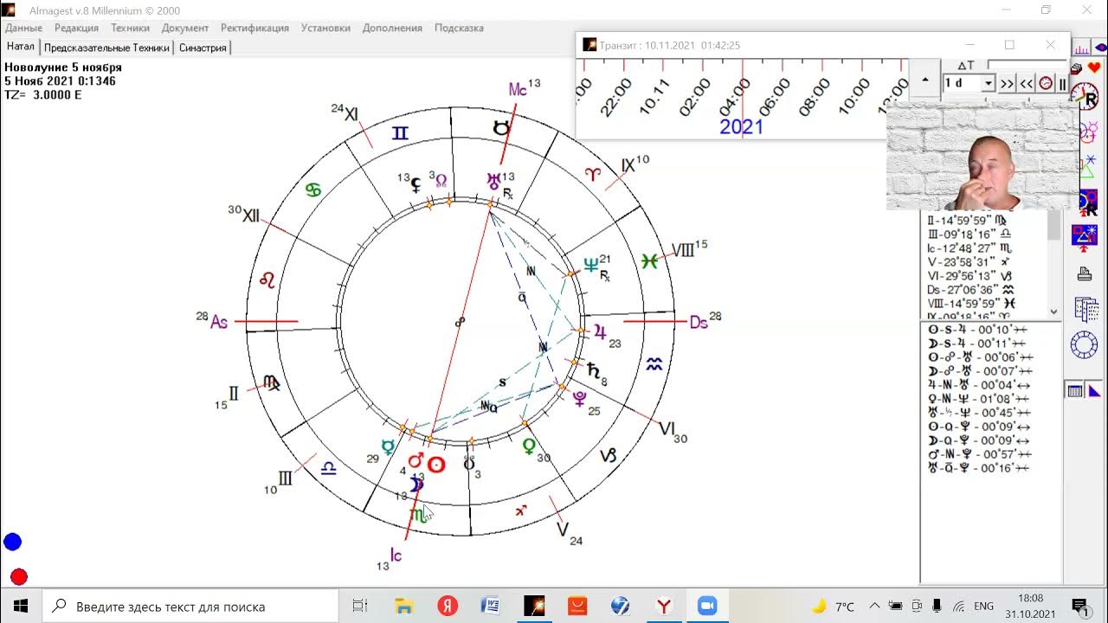The height and width of the screenshot is (623, 1108).
Task: Click the blue-red geometric shapes chart icon
Action: coord(1085,236)
